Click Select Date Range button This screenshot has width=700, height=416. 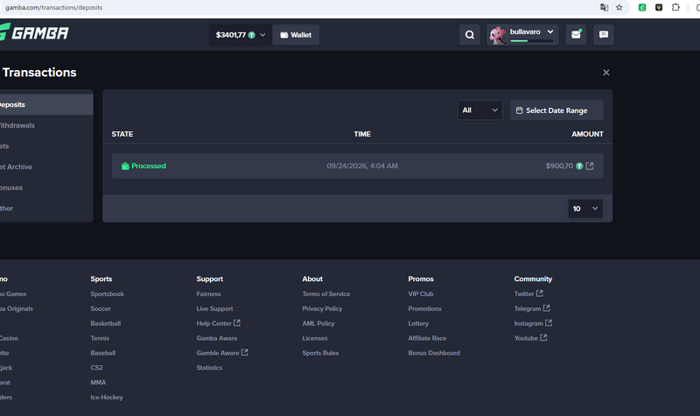click(x=556, y=110)
